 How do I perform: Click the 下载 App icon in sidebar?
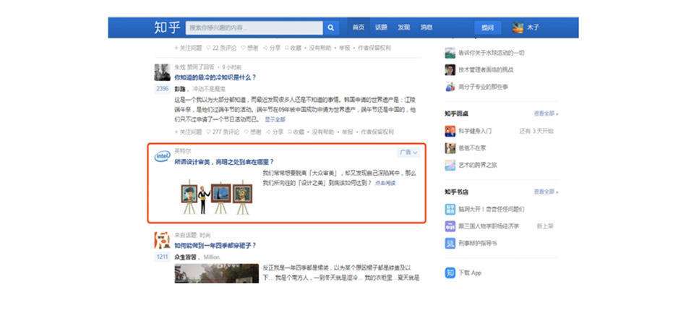pos(450,273)
